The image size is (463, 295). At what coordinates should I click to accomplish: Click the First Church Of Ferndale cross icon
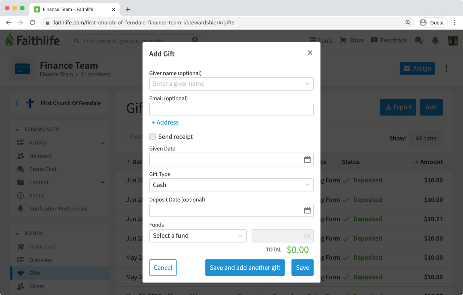30,103
